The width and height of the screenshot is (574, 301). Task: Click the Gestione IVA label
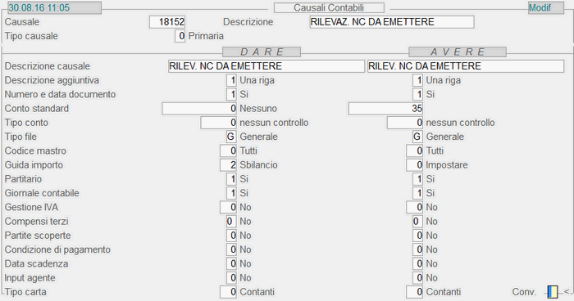[x=31, y=208]
